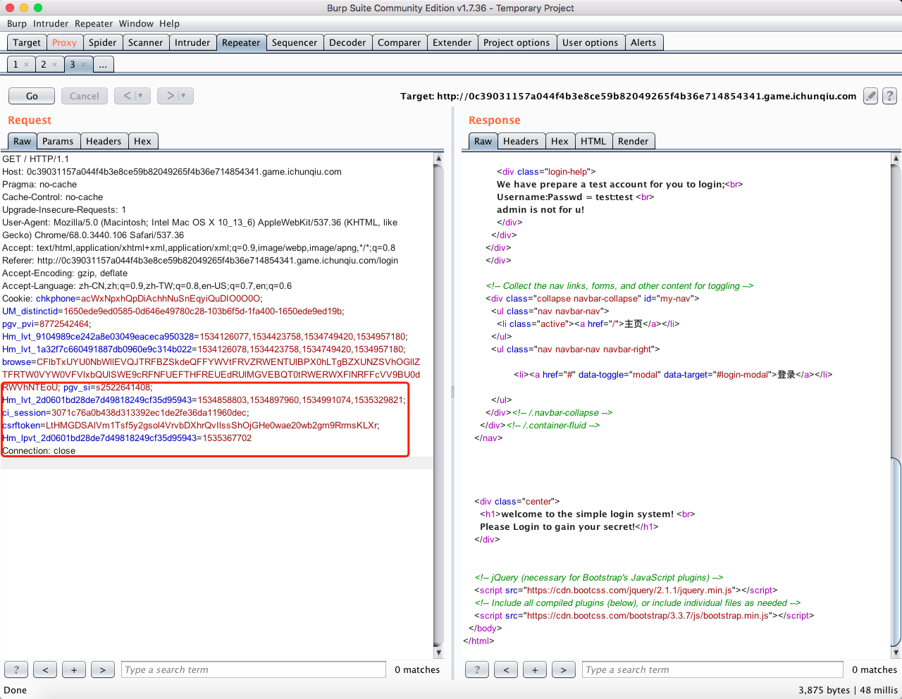Close Repeater tab 3

pos(83,64)
